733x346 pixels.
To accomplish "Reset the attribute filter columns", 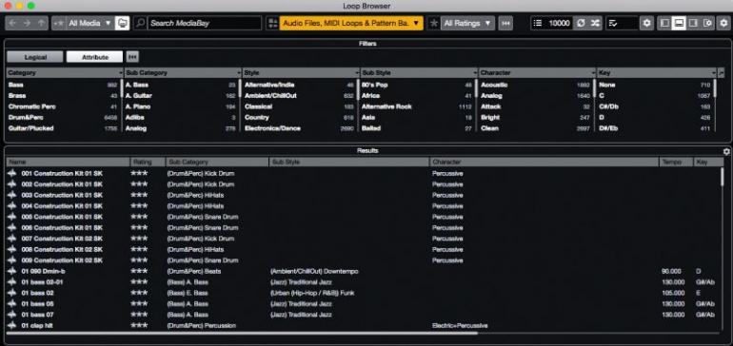I will tap(132, 57).
